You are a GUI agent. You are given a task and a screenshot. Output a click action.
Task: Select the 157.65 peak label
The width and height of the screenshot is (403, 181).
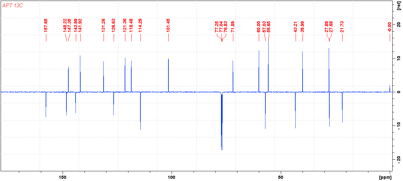tap(46, 25)
